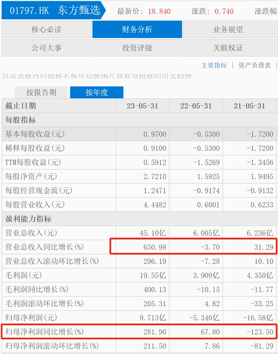Image resolution: width=278 pixels, height=354 pixels.
Task: Open the 关联权证 tab
Action: (x=228, y=48)
